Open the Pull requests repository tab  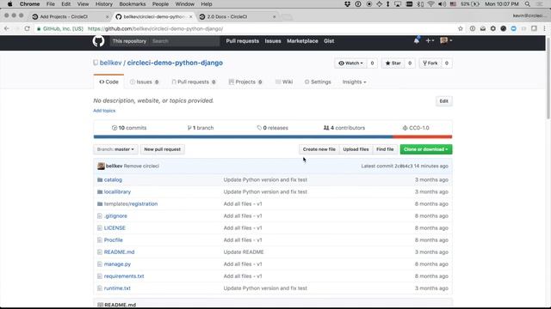point(194,82)
